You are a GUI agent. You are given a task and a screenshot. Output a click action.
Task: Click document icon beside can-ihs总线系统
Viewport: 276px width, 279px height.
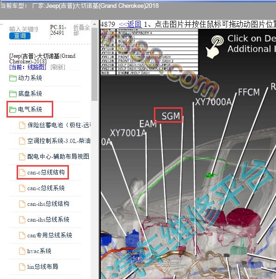click(22, 220)
